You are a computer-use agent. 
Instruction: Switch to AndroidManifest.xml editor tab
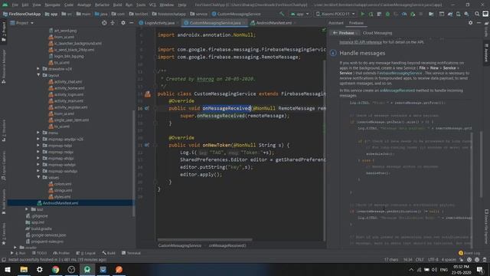(x=273, y=23)
